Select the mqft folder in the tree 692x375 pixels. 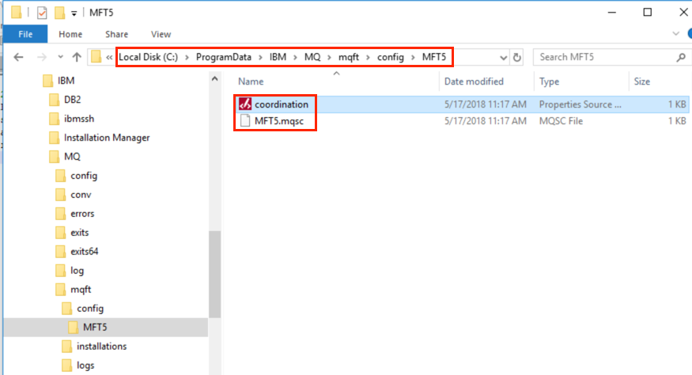(x=81, y=290)
